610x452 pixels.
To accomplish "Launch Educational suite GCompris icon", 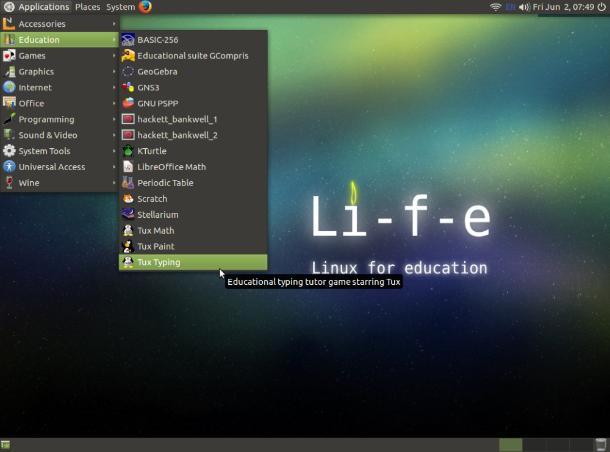I will pyautogui.click(x=128, y=56).
